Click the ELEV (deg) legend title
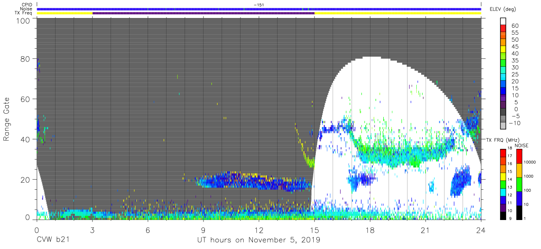 pyautogui.click(x=502, y=9)
